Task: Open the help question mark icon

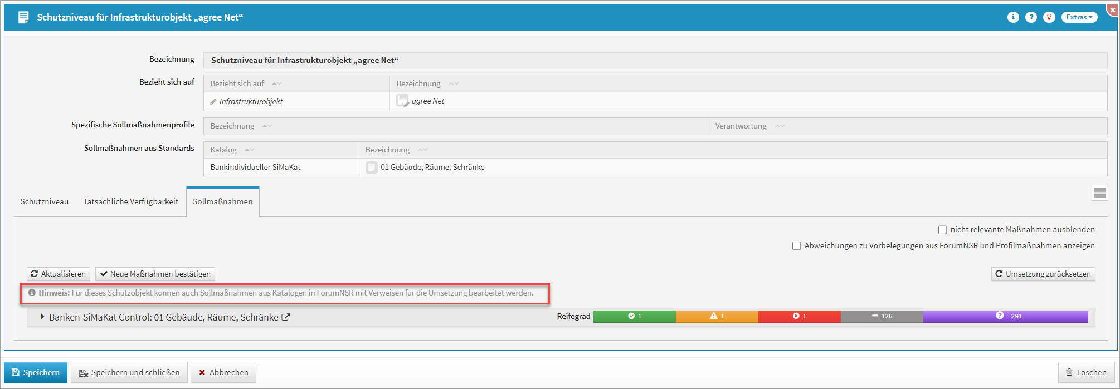Action: click(1031, 17)
